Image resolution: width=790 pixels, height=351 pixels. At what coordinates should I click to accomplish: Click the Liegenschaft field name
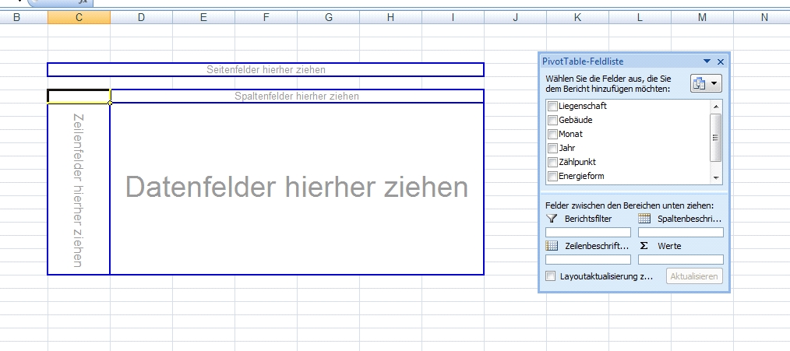583,107
